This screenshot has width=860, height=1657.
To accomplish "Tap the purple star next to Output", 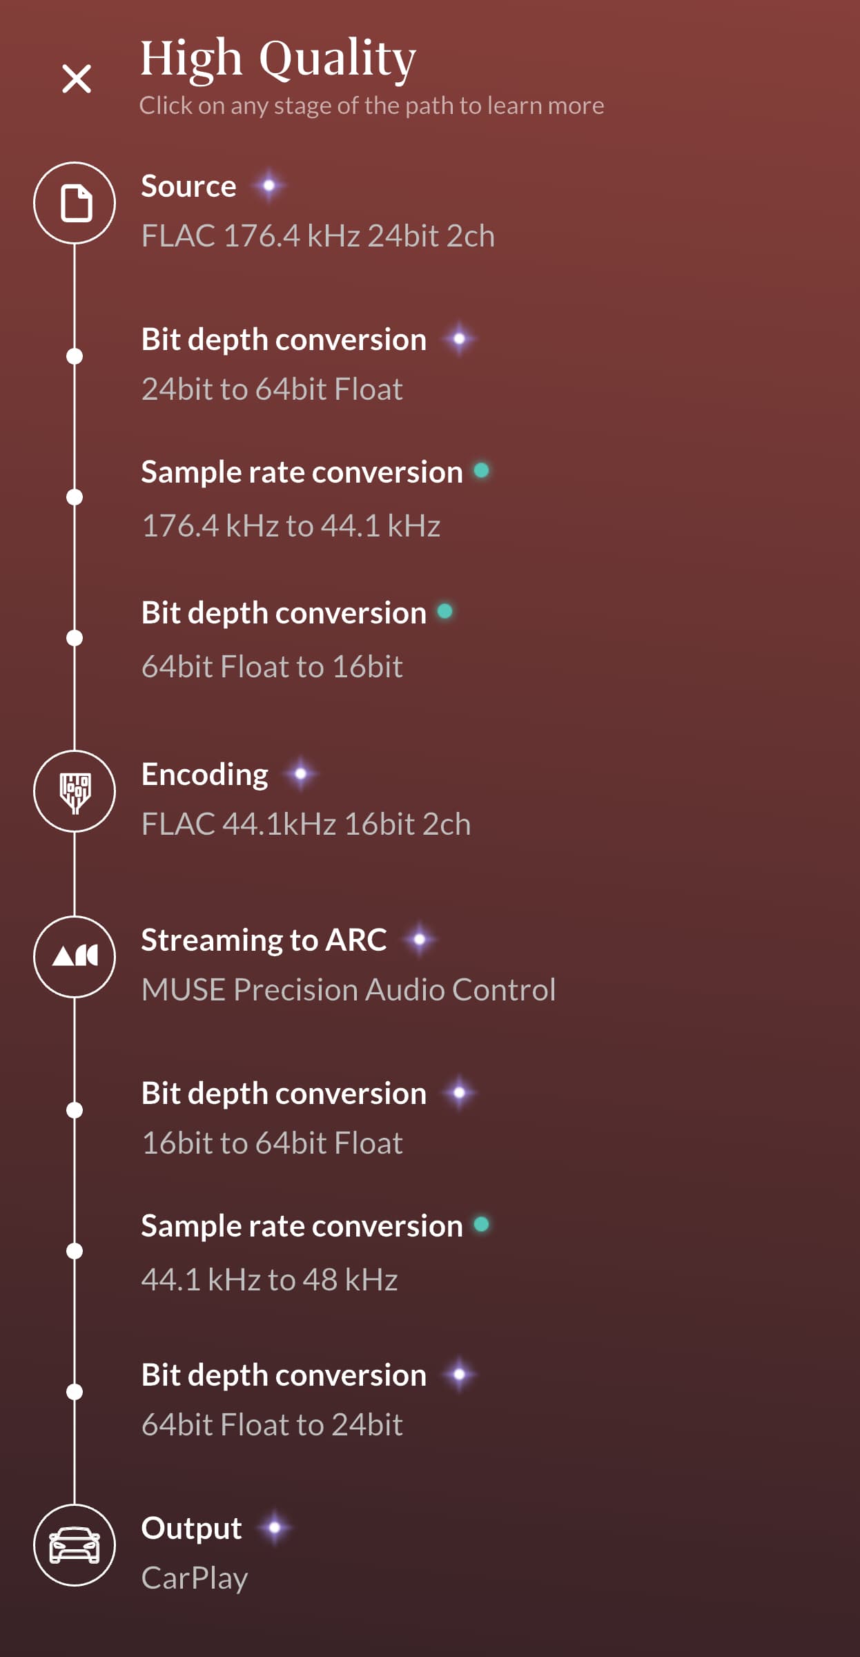I will (x=275, y=1528).
